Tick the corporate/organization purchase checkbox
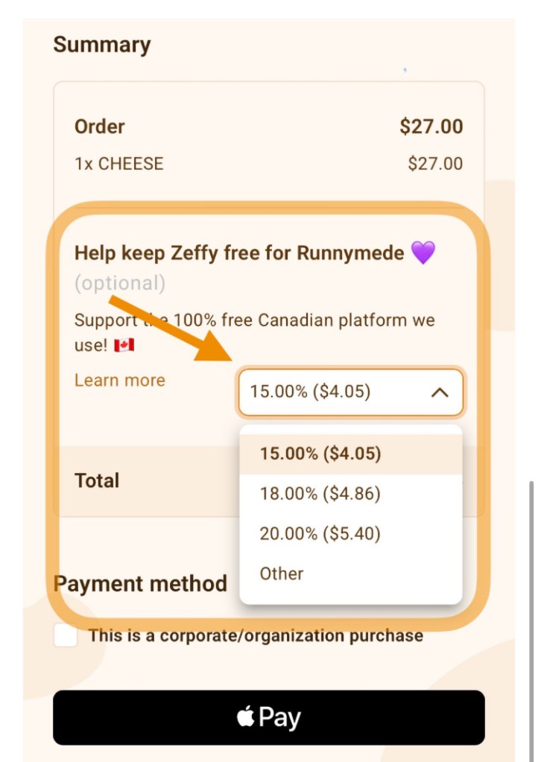The height and width of the screenshot is (762, 538). [66, 635]
